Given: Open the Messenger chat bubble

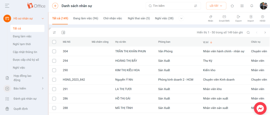Looking at the screenshot, I should click(x=260, y=108).
